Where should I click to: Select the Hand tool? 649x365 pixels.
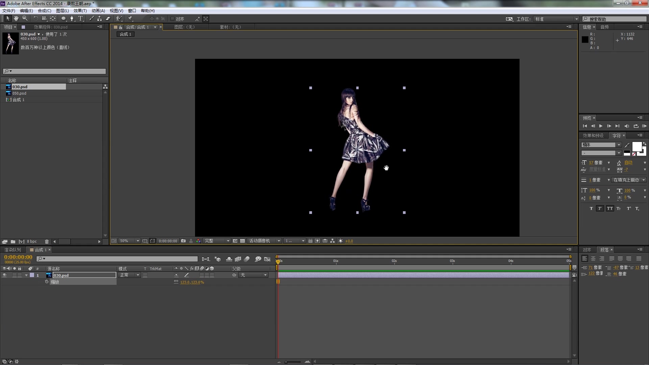[16, 19]
